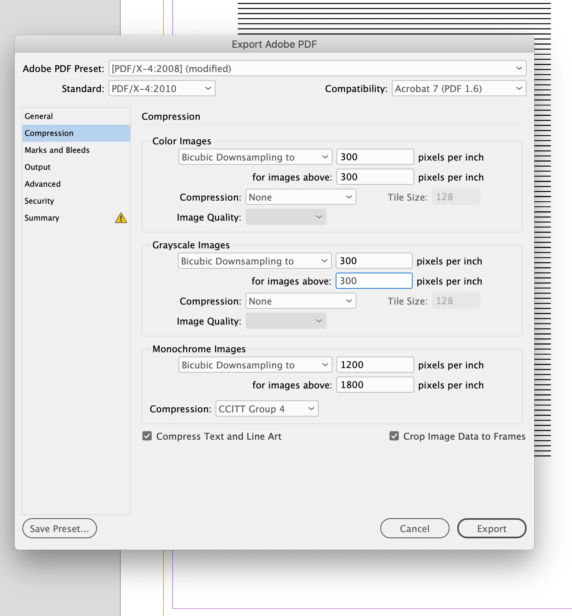
Task: Switch to Marks and Bleeds pane
Action: (x=76, y=150)
